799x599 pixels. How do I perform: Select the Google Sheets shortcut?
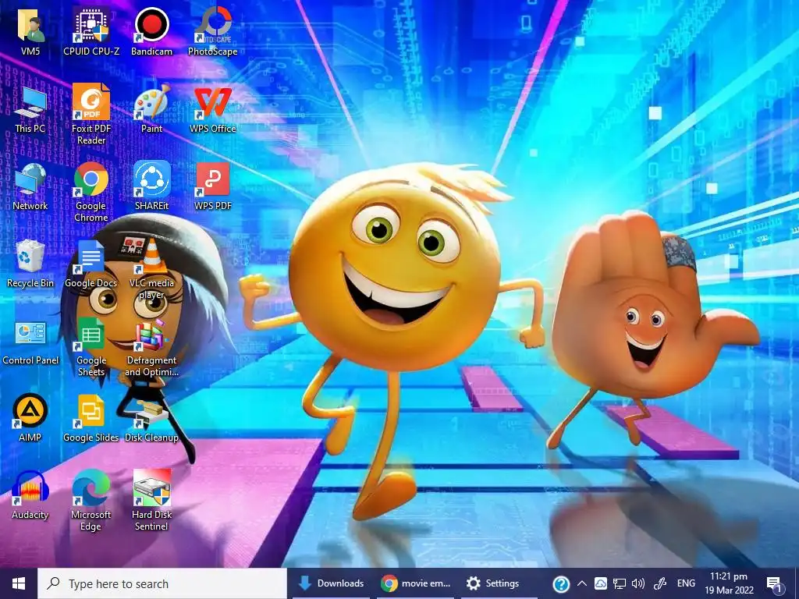(91, 347)
